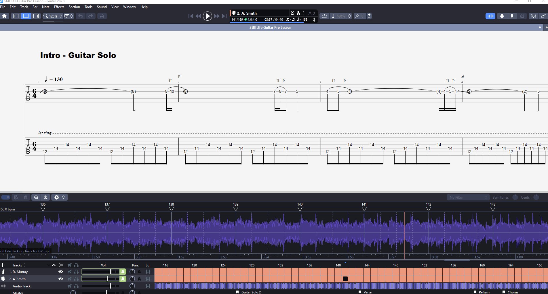Adjust the 100% relative speed stepper

(349, 16)
